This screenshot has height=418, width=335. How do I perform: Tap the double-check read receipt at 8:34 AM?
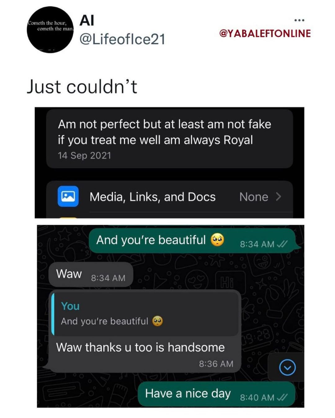point(282,244)
